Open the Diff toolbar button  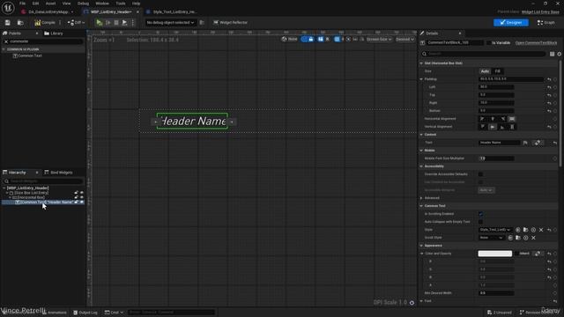(x=76, y=23)
